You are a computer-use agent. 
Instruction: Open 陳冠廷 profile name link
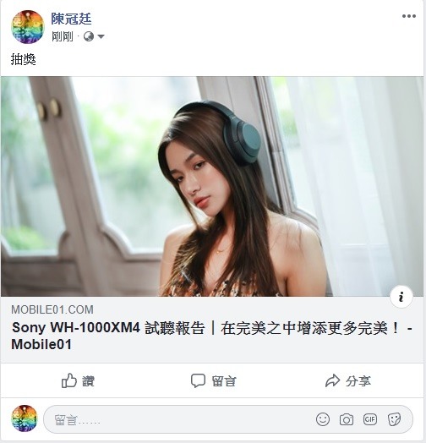(x=71, y=19)
